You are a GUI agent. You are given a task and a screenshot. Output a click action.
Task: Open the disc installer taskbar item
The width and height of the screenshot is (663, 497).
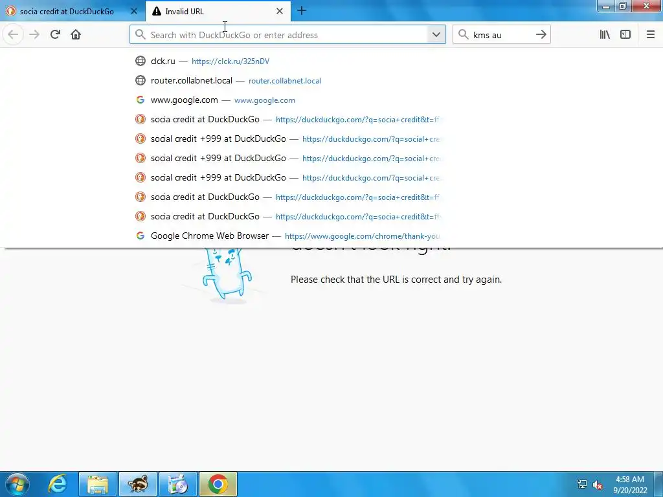click(x=178, y=484)
